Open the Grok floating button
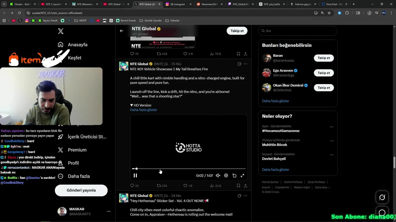The image size is (396, 222). [382, 197]
